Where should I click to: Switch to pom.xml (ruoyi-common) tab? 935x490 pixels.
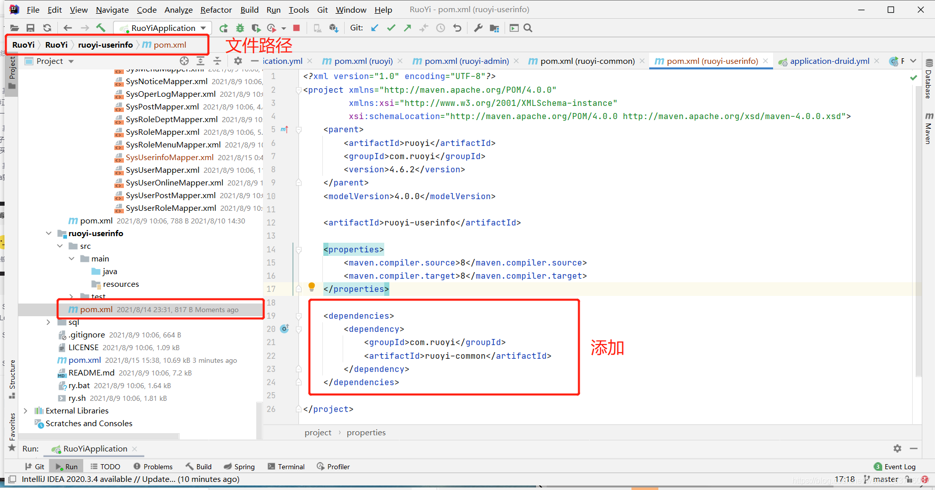point(587,61)
